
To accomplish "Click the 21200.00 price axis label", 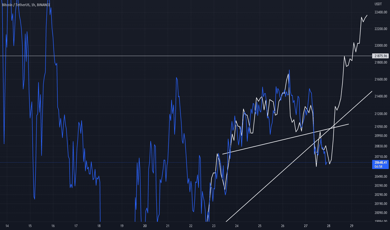I will [381, 114].
